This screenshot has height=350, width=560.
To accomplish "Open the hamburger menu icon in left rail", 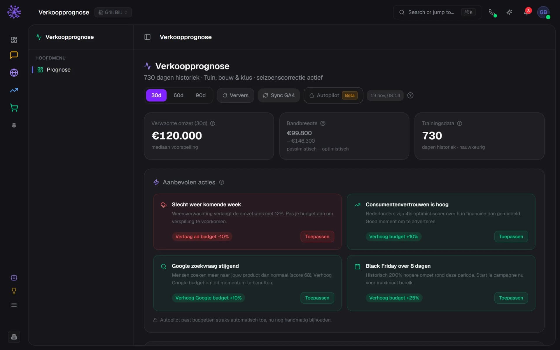I will 14,305.
